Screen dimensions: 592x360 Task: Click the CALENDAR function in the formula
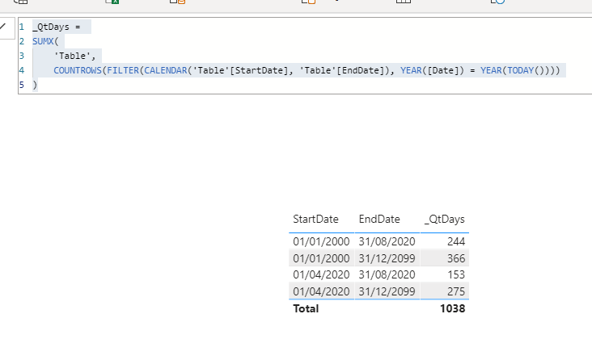click(x=166, y=70)
